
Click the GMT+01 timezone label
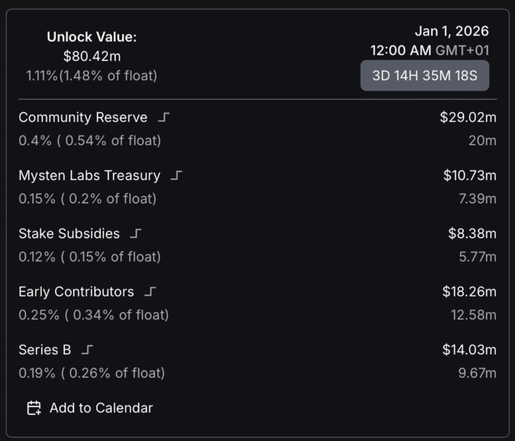point(462,50)
